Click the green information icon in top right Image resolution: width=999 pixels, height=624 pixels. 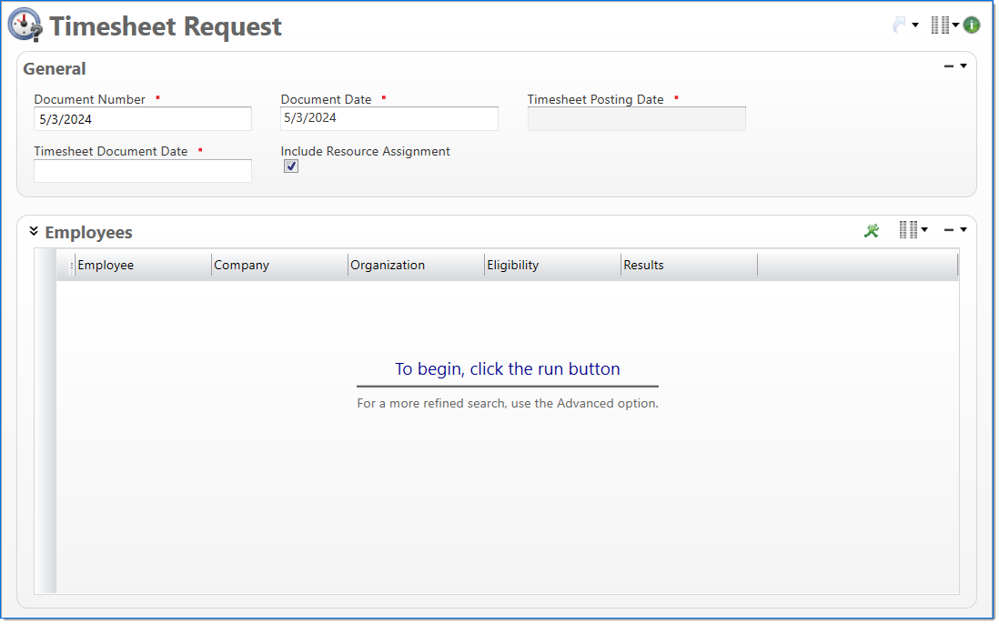tap(971, 25)
